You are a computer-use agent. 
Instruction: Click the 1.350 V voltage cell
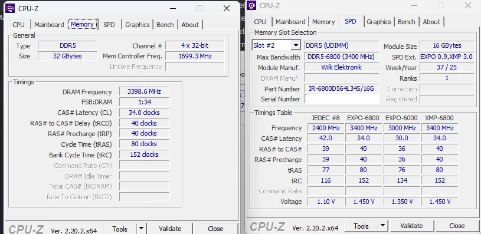click(401, 202)
